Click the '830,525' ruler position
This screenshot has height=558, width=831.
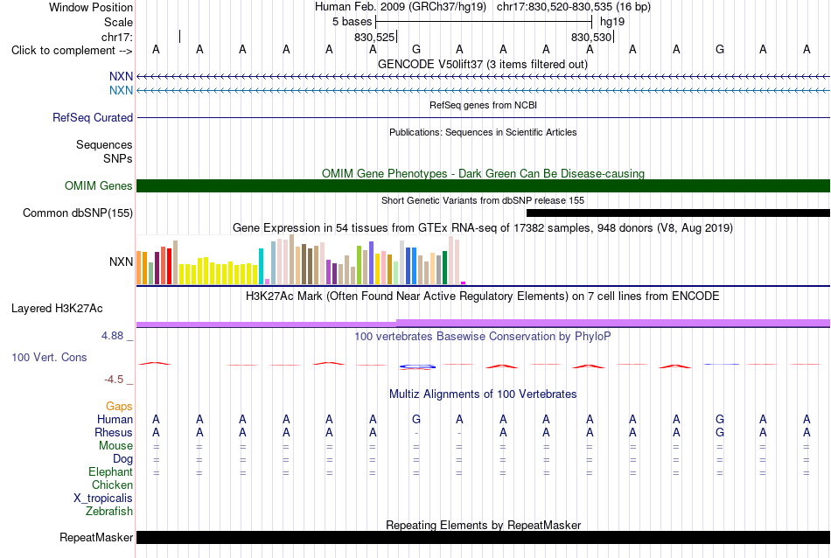(x=374, y=37)
